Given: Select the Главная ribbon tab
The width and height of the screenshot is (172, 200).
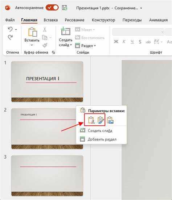Looking at the screenshot, I should (29, 20).
